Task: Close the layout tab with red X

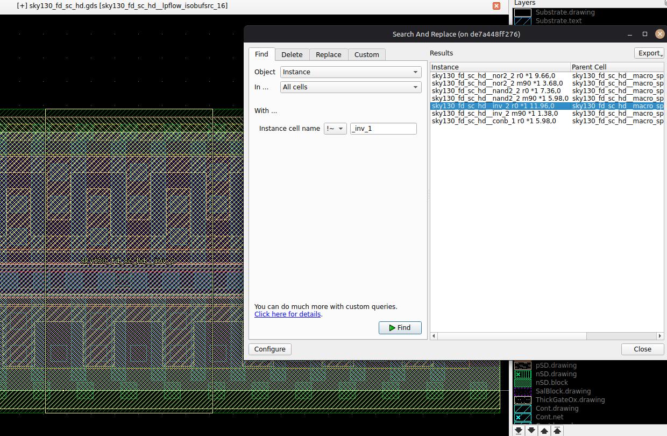Action: (496, 5)
